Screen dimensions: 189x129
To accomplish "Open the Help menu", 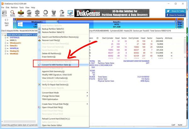I will (33, 8).
